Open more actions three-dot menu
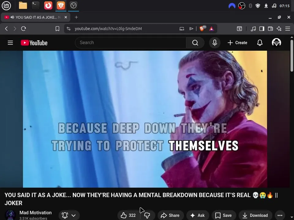Viewport: 294px width, 220px height. point(280,215)
